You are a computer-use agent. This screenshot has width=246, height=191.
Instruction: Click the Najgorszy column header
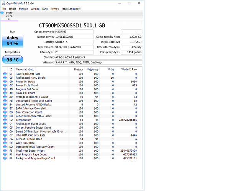tap(92, 70)
